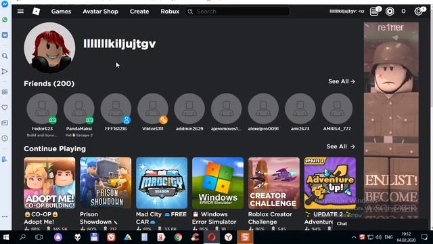Open the Games menu item
433x244 pixels.
[61, 12]
